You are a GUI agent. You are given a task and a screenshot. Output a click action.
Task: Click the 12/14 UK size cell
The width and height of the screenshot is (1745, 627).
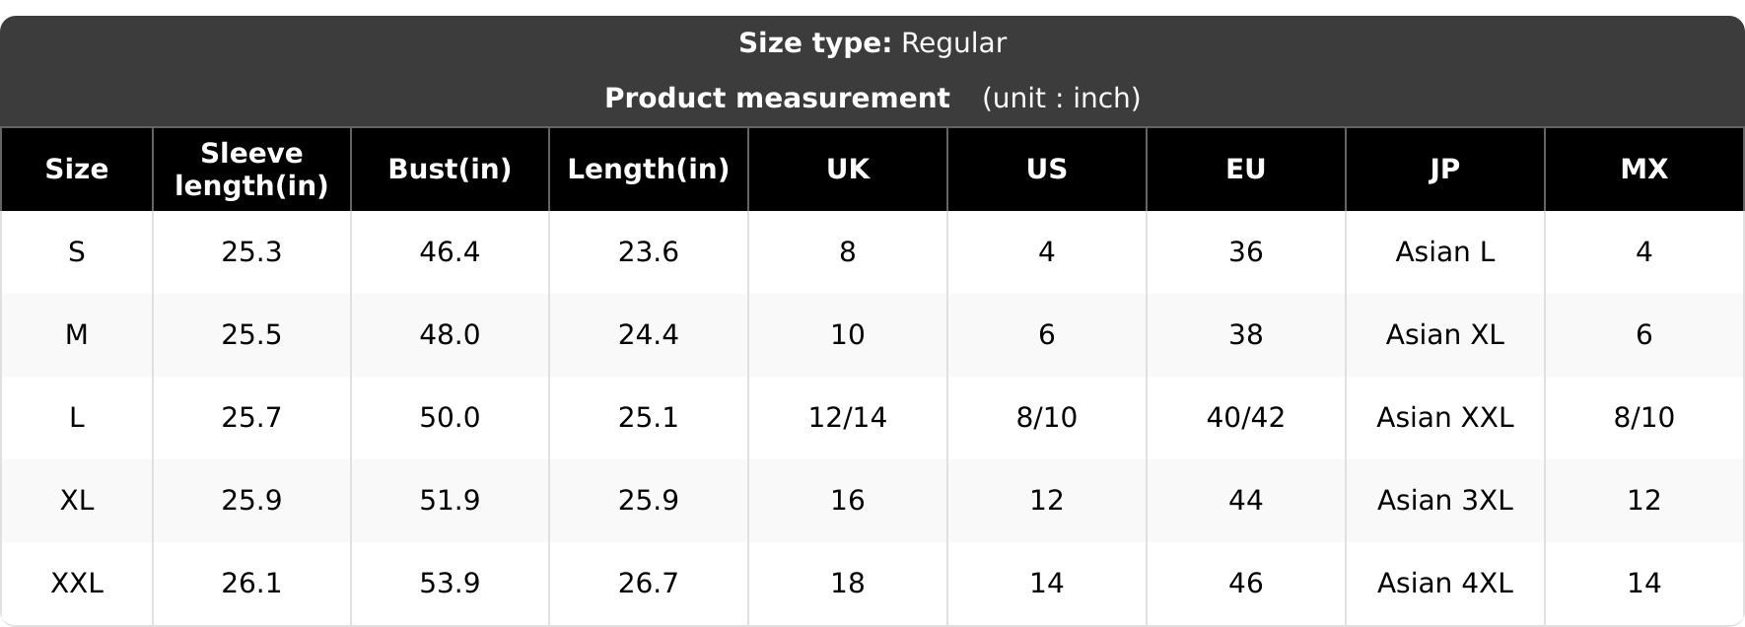[848, 418]
